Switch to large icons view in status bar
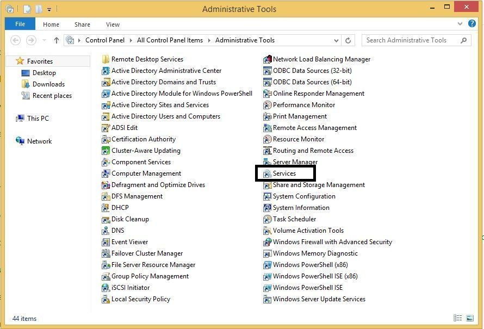Screen dimensions: 484x329 470,318
